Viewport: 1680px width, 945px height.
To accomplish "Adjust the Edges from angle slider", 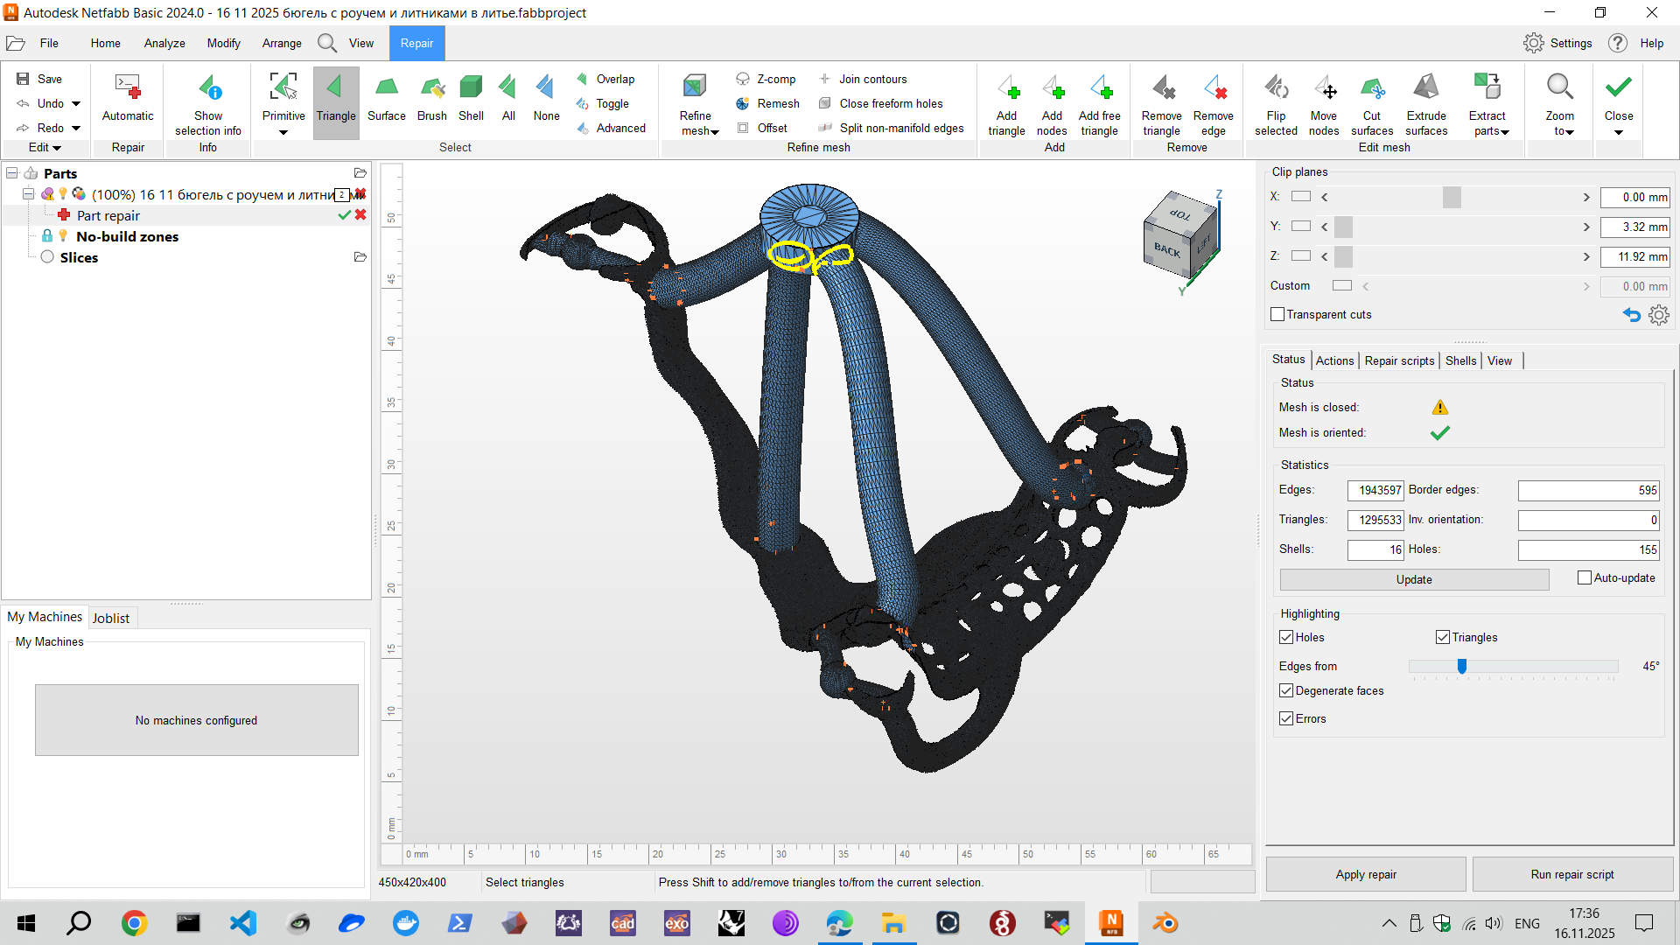I will click(x=1461, y=666).
